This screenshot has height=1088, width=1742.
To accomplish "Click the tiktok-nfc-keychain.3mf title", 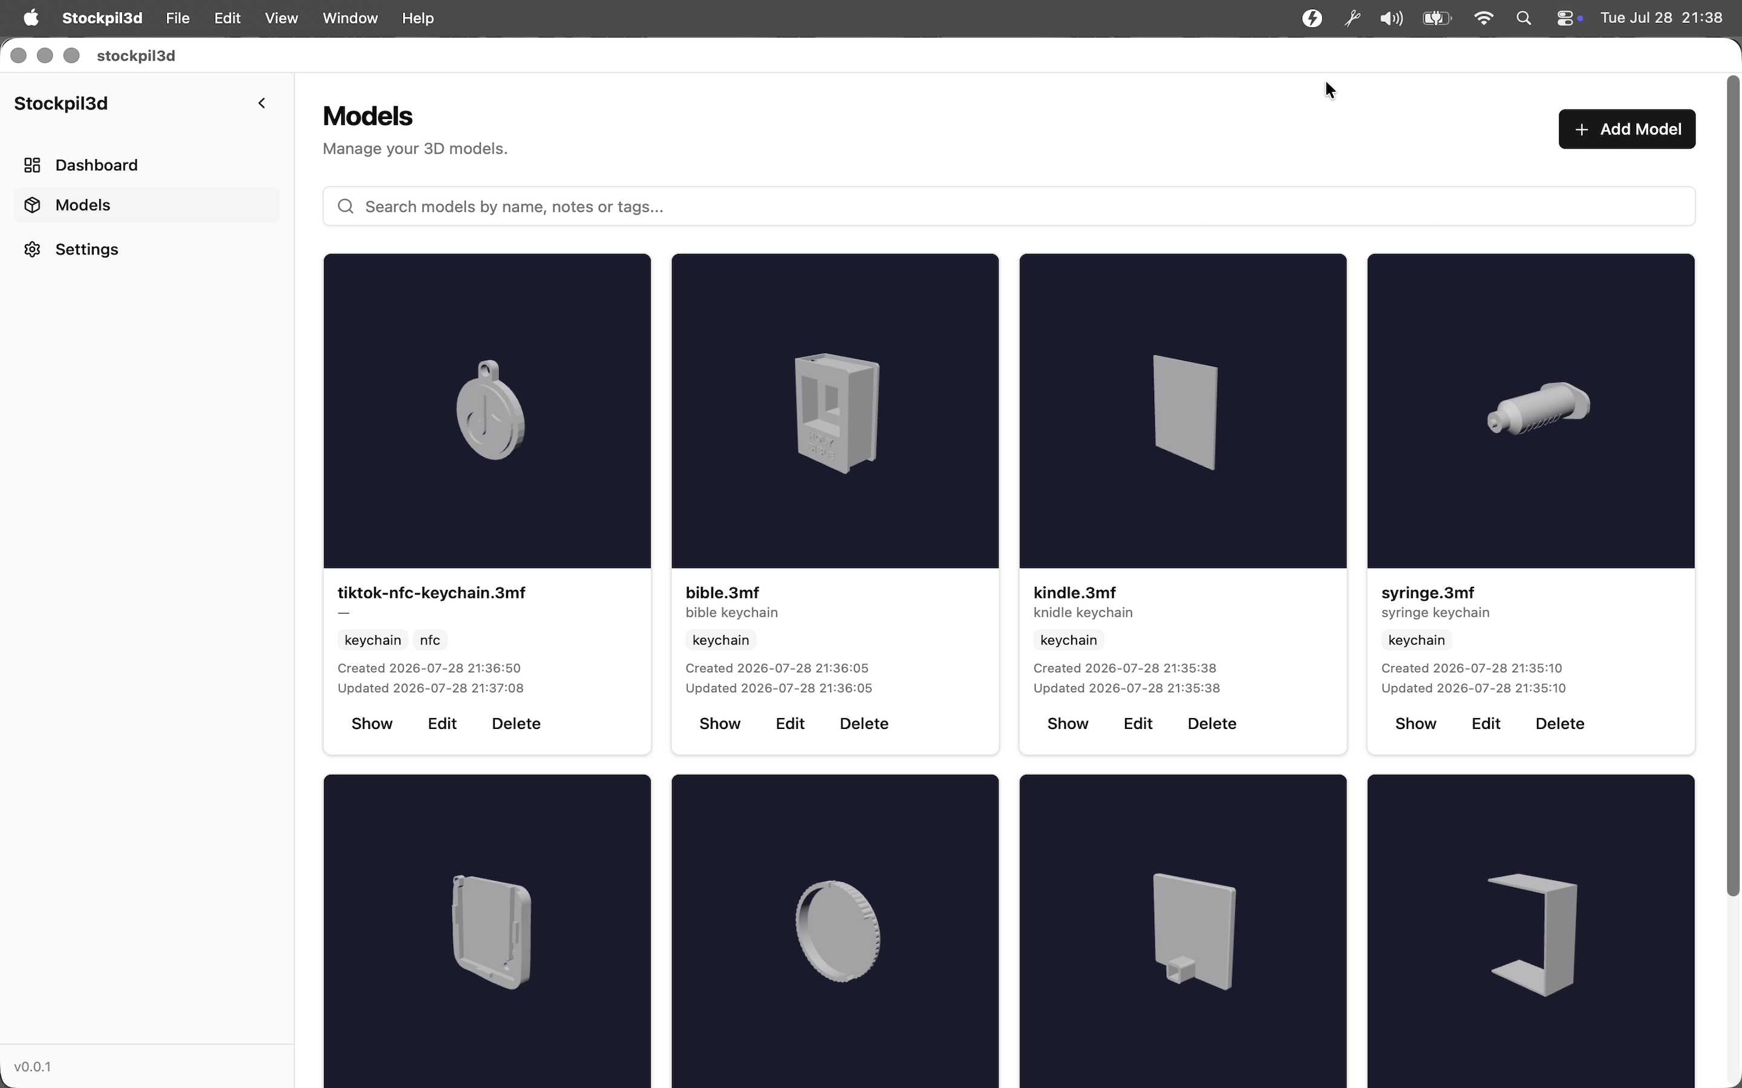I will [x=431, y=592].
